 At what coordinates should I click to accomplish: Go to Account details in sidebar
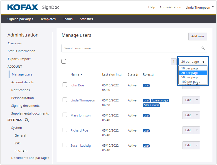tap(22, 82)
